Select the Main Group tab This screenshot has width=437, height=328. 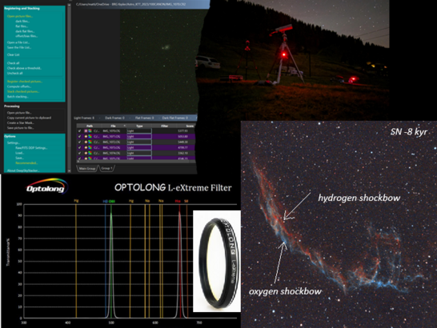coord(87,168)
